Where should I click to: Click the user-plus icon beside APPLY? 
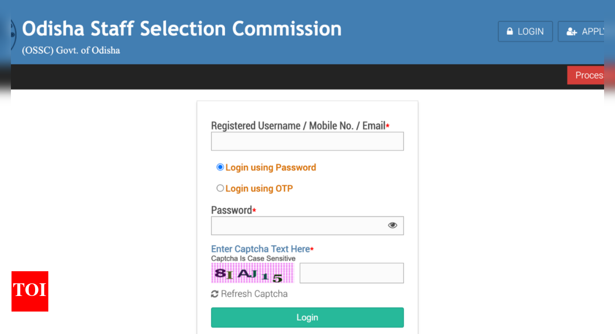[x=571, y=32]
